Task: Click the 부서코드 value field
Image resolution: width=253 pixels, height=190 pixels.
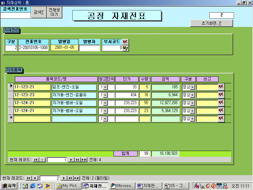Action: (x=112, y=48)
